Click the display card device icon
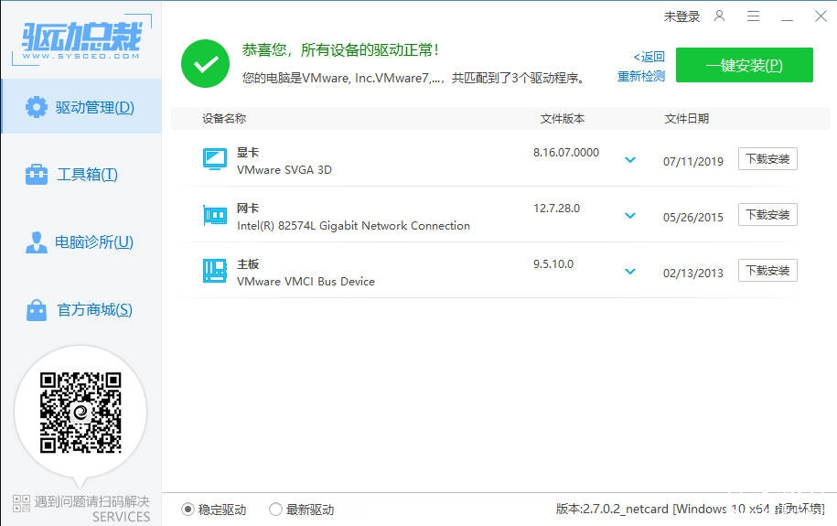The width and height of the screenshot is (837, 526). pyautogui.click(x=215, y=159)
